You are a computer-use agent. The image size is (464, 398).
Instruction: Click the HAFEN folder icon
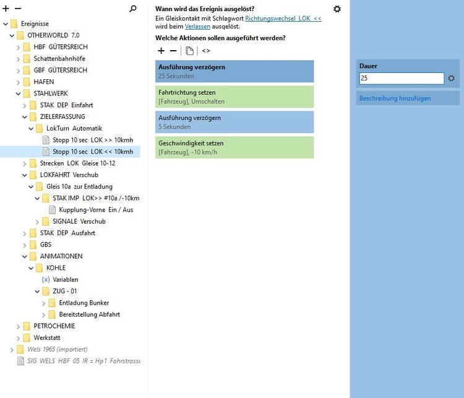[27, 82]
